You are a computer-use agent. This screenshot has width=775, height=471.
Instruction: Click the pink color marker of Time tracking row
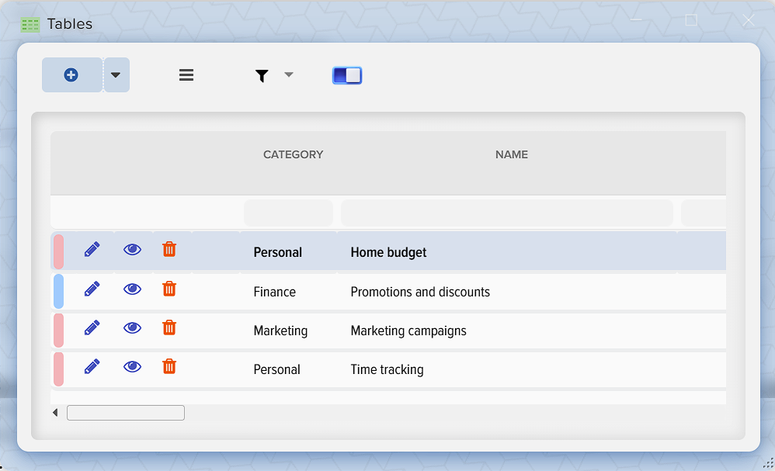tap(58, 369)
